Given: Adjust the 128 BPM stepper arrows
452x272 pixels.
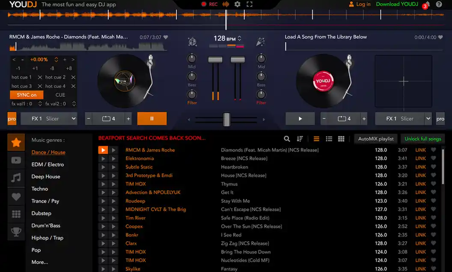Looking at the screenshot, I should 240,38.
